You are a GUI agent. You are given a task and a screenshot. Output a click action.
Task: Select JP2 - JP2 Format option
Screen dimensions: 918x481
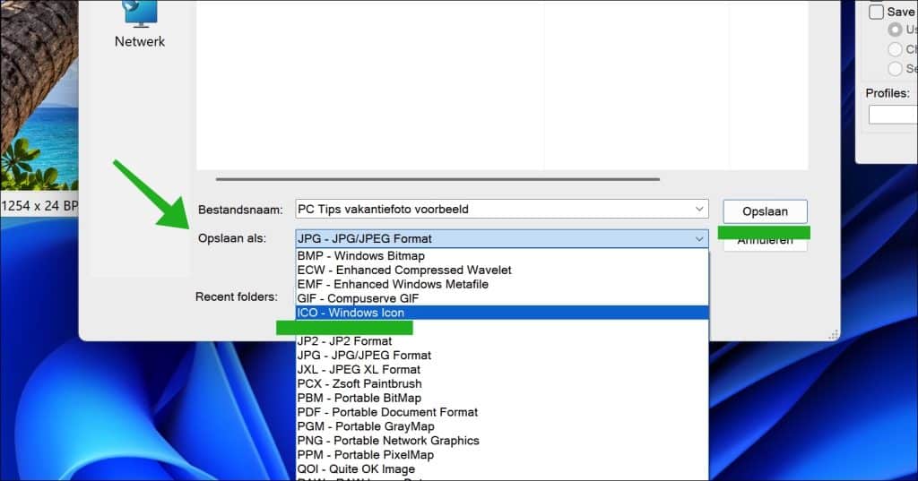(x=502, y=341)
